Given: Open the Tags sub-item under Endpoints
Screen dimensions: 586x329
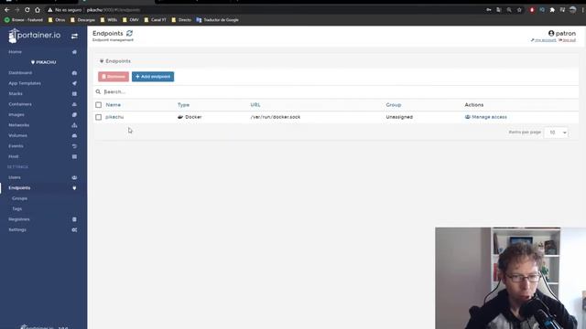Looking at the screenshot, I should coord(16,208).
